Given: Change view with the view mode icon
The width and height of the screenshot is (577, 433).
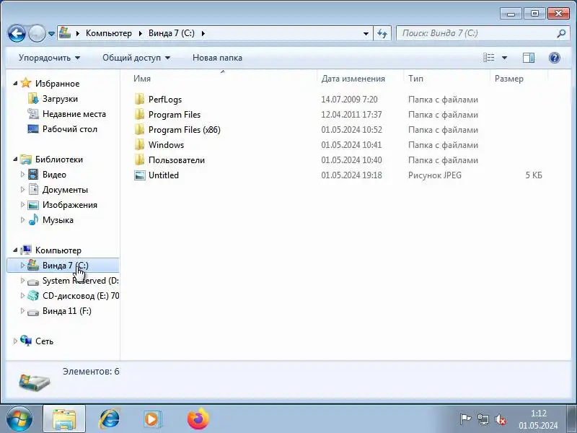Looking at the screenshot, I should click(489, 58).
